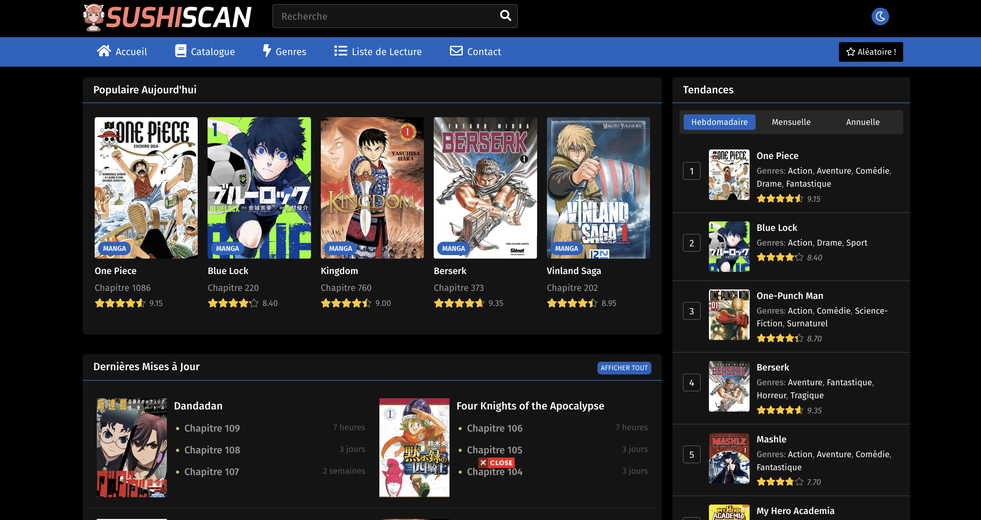Select the Hebdomadaire trending tab
Viewport: 981px width, 520px height.
click(x=719, y=122)
